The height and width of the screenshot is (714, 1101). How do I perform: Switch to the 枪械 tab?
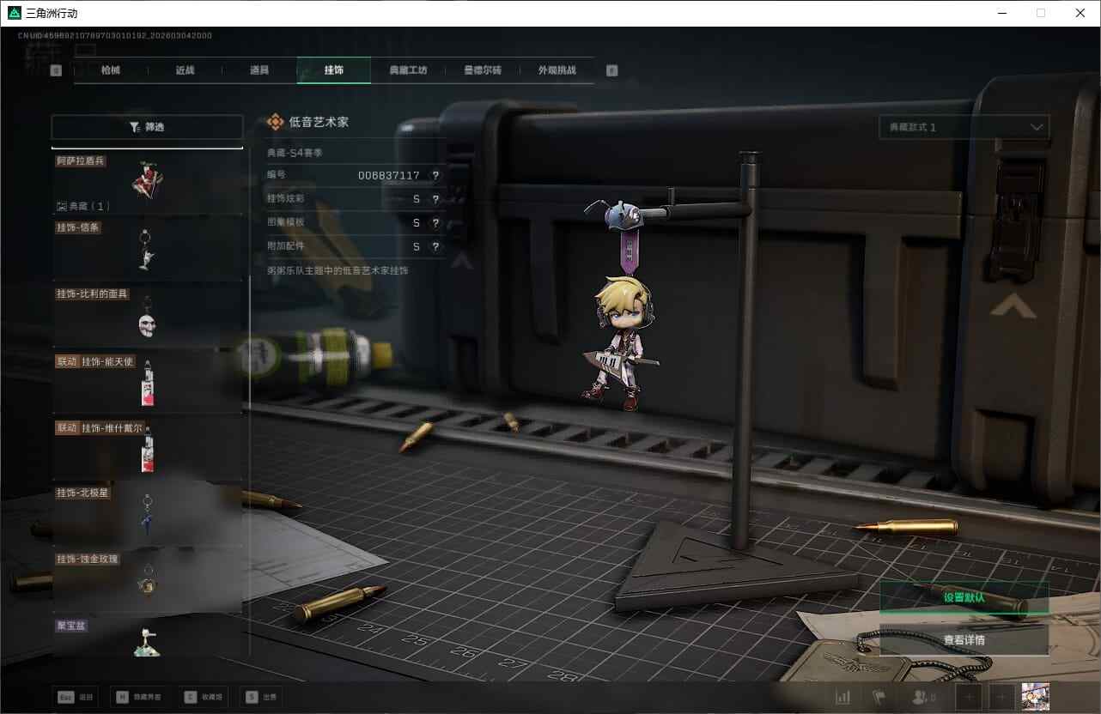pos(111,70)
